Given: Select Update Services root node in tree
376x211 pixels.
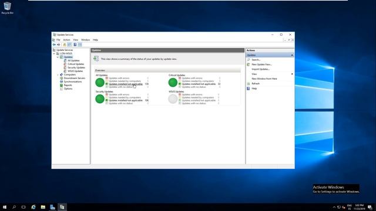Looking at the screenshot, I should (x=65, y=50).
